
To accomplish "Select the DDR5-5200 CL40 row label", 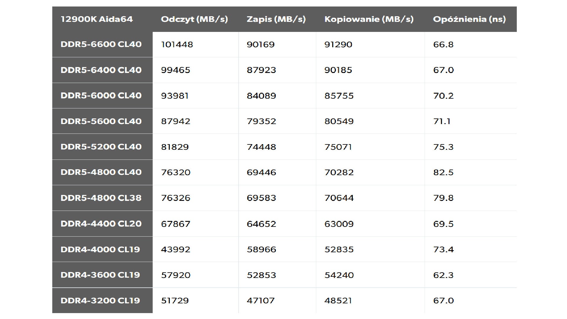I will [x=101, y=147].
